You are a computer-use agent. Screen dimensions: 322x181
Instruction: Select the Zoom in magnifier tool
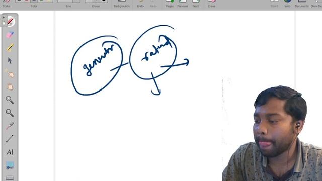tap(10, 100)
